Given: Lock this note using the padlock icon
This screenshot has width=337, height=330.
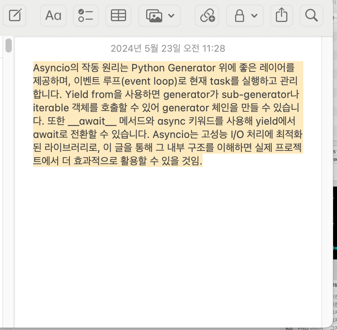Looking at the screenshot, I should [240, 16].
